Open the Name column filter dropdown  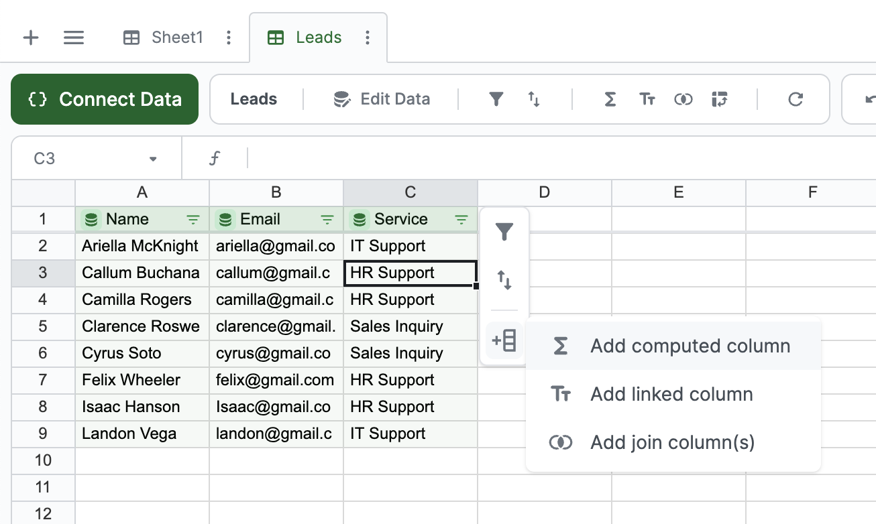[x=193, y=219]
